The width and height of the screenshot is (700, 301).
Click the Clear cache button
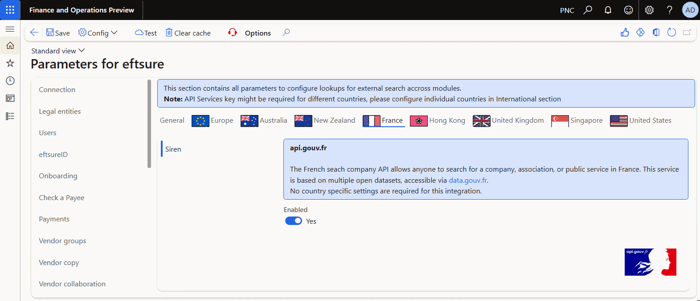click(x=188, y=32)
